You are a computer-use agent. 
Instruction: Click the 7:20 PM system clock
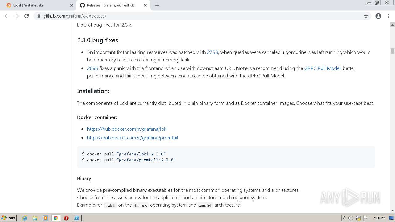coord(379,218)
